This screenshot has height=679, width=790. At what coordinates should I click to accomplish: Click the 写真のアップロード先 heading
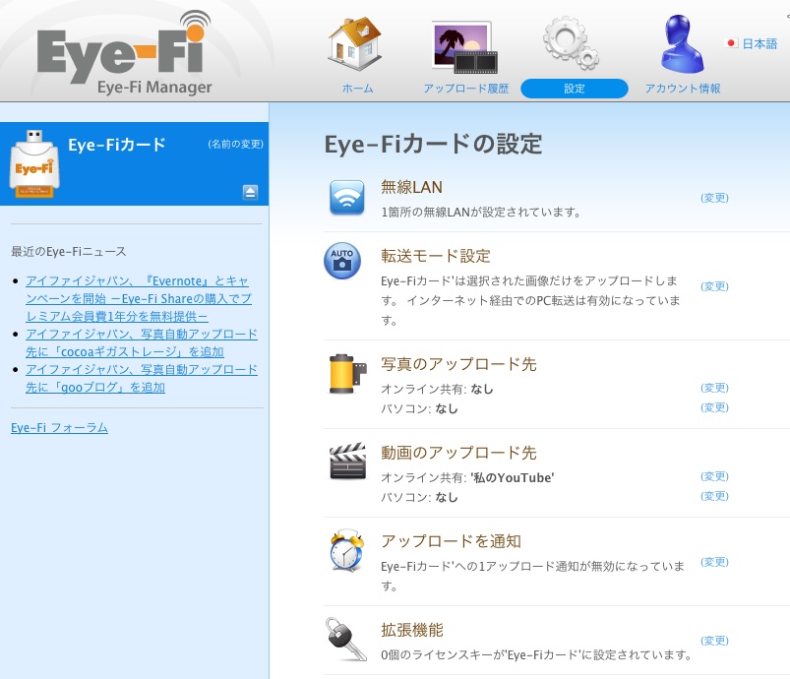[459, 364]
